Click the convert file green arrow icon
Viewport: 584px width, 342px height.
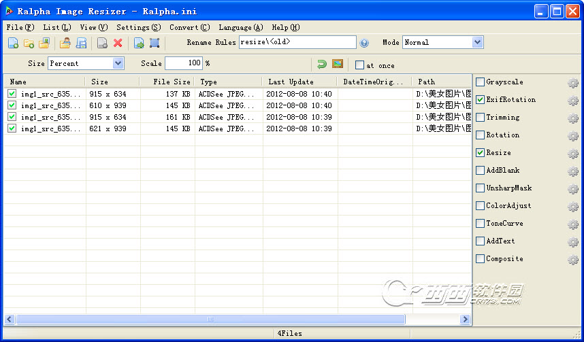(139, 43)
